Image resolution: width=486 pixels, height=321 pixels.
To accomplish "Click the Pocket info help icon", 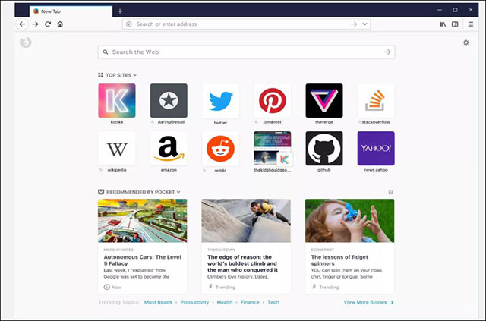I will [391, 193].
